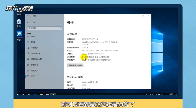The height and width of the screenshot is (108, 196).
Task: Click the version number 1803
Action: [x=84, y=85]
